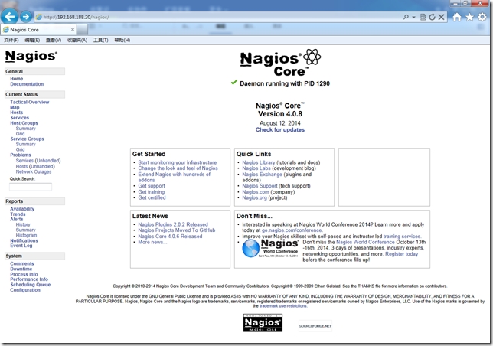Open the Documentation sidebar link
The height and width of the screenshot is (346, 493).
27,84
